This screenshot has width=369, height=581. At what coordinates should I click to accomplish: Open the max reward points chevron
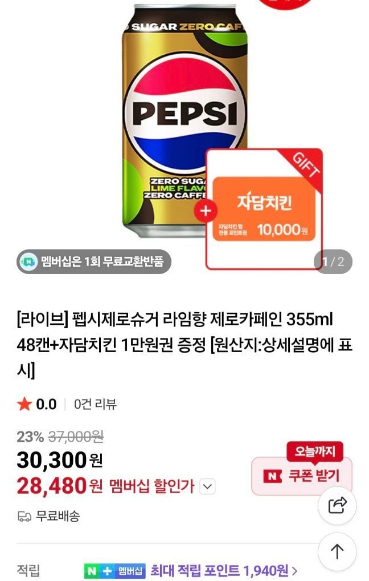[294, 571]
